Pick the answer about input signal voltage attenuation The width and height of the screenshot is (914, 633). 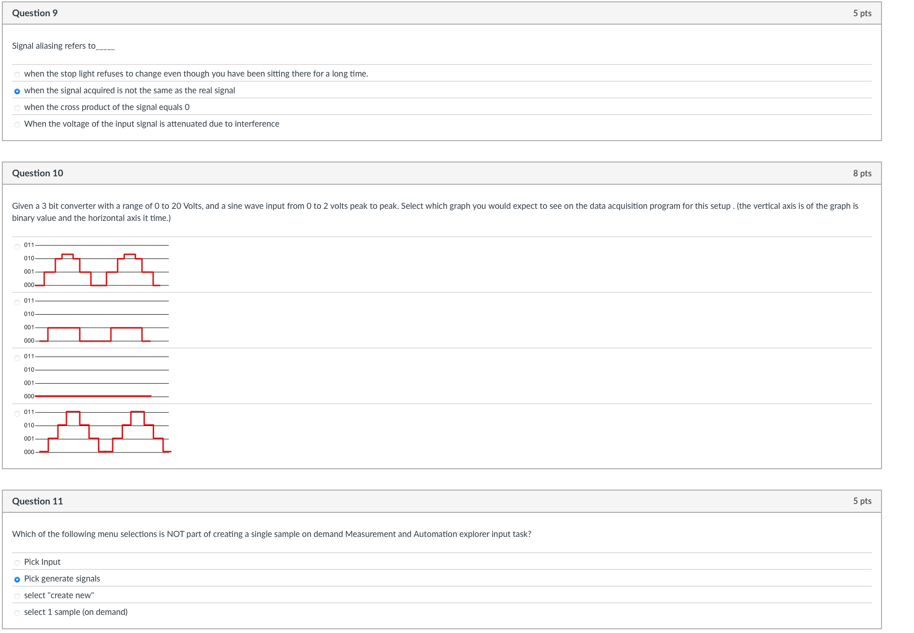(17, 124)
